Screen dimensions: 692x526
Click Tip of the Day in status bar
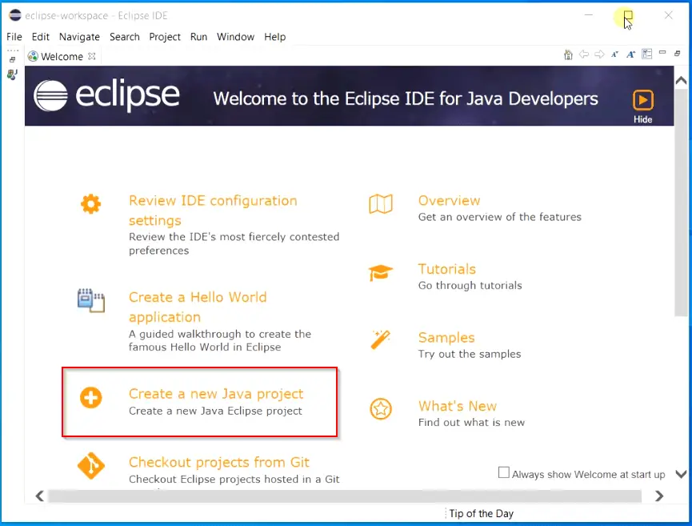[481, 514]
